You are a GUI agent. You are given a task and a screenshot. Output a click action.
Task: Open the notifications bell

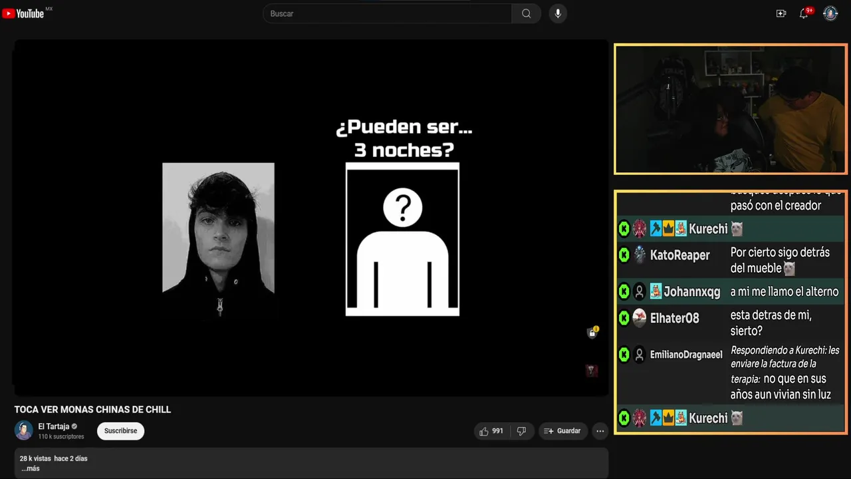tap(804, 13)
